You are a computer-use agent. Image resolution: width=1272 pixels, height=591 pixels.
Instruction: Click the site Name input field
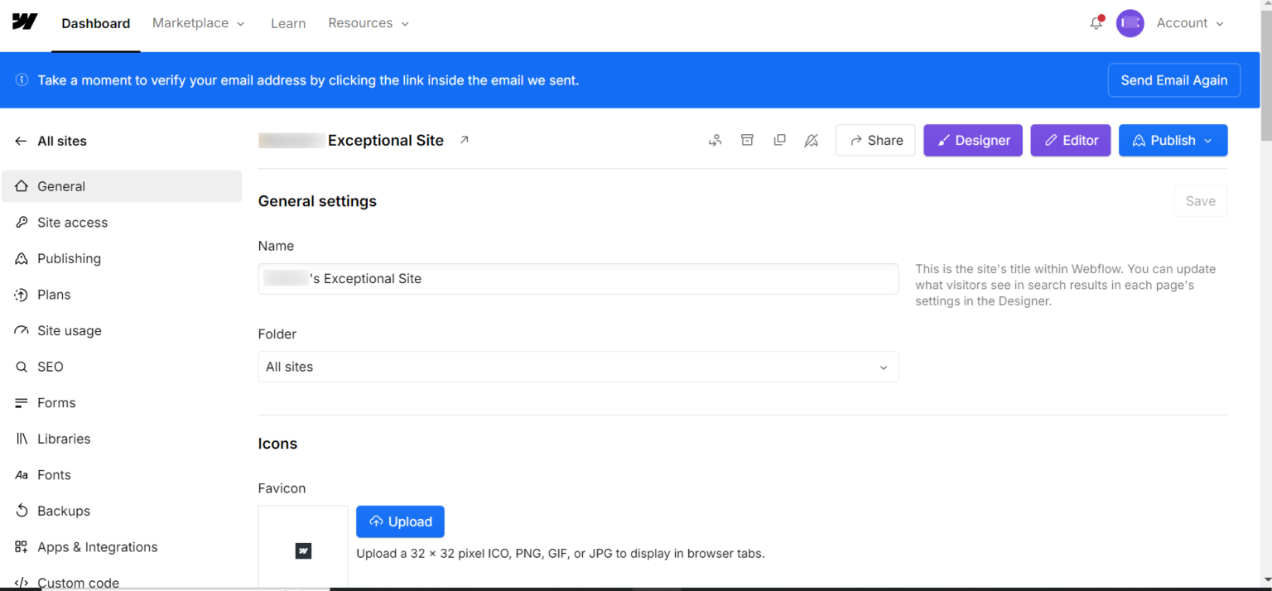click(x=577, y=279)
